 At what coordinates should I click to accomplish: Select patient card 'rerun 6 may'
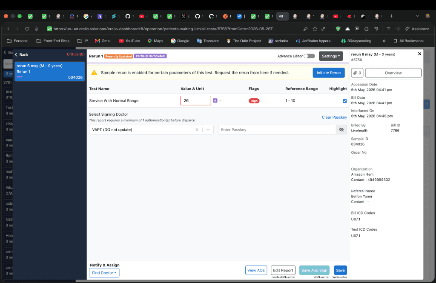(x=49, y=71)
